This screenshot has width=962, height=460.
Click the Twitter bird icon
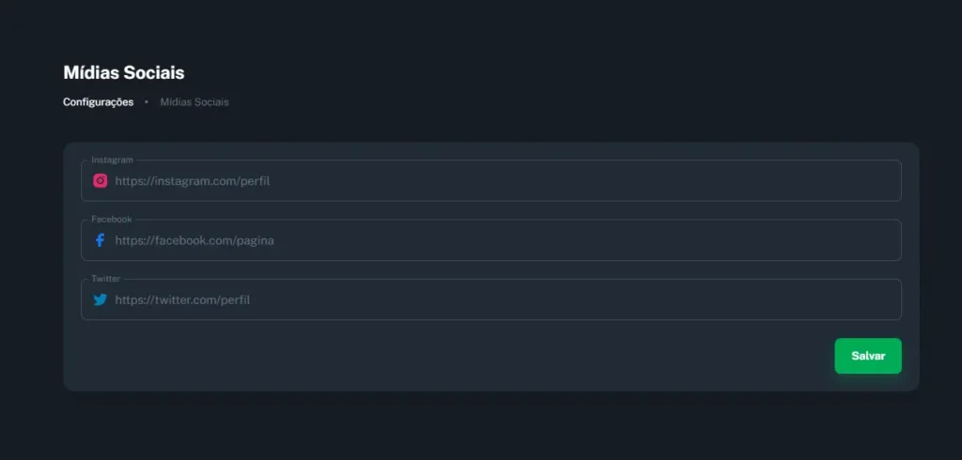coord(100,299)
